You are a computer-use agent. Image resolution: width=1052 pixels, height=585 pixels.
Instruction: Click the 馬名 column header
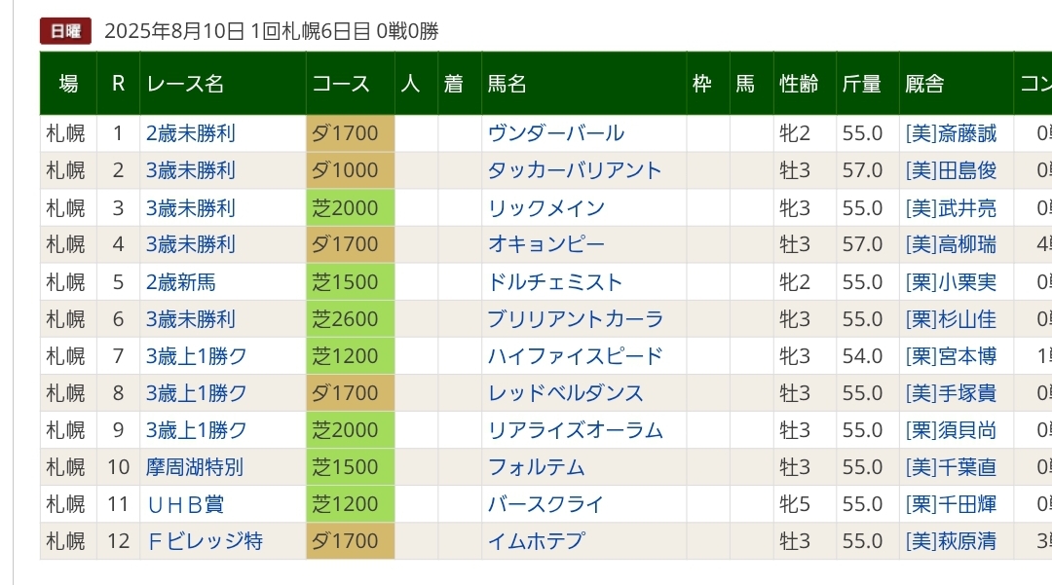[x=507, y=84]
